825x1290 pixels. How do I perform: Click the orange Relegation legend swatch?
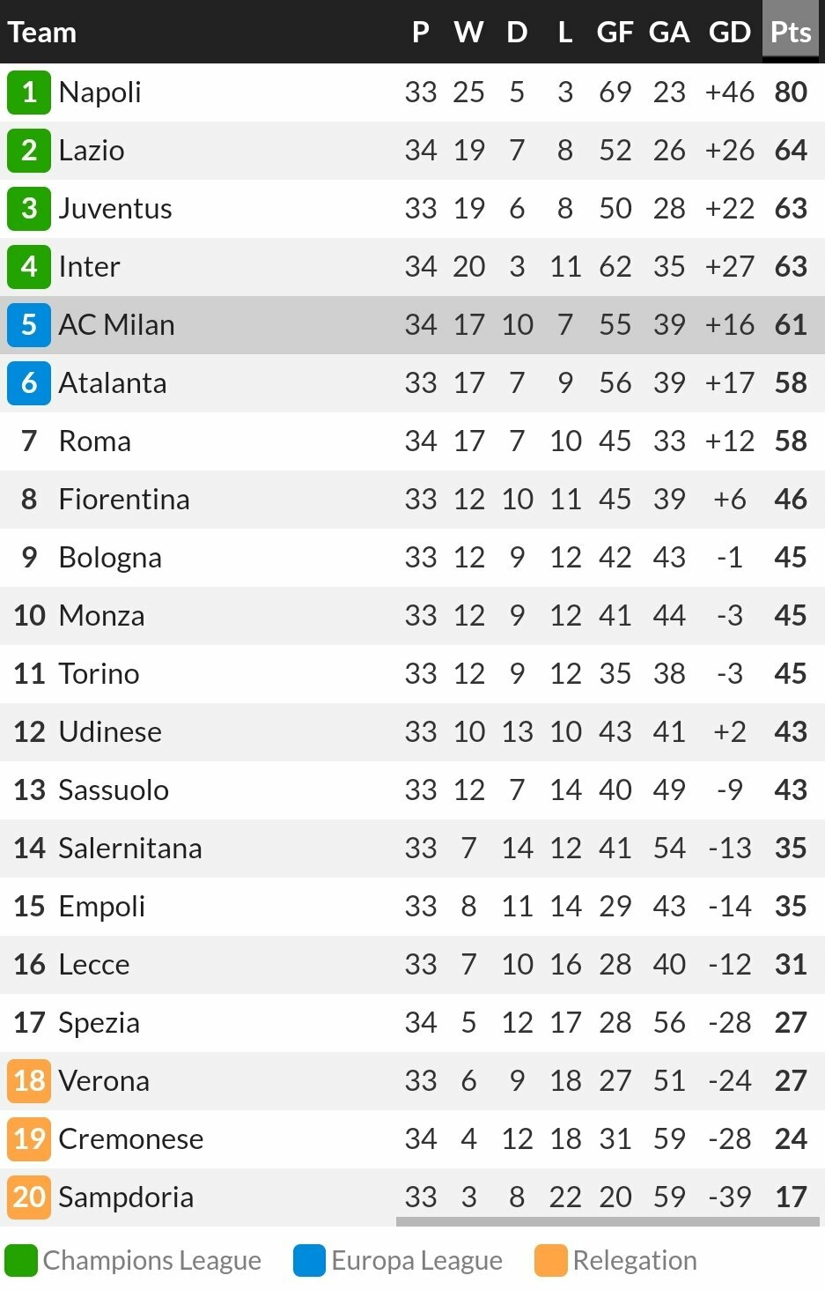[x=551, y=1260]
